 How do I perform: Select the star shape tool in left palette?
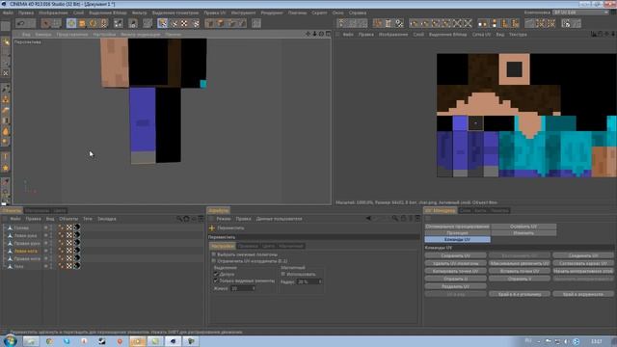[x=6, y=168]
